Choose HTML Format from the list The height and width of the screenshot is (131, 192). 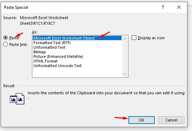pos(45,61)
